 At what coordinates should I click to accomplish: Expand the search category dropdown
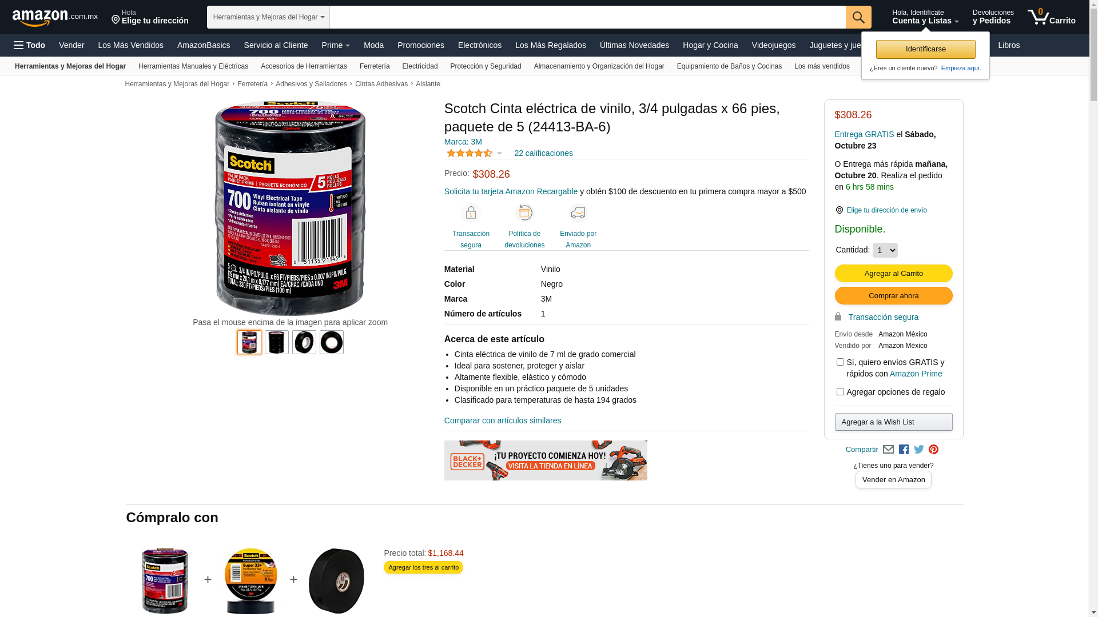(268, 17)
